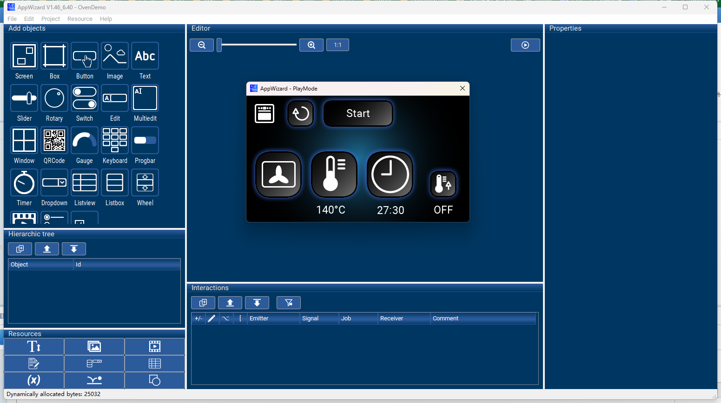
Task: Click the editor zoom slider handle
Action: tap(219, 45)
